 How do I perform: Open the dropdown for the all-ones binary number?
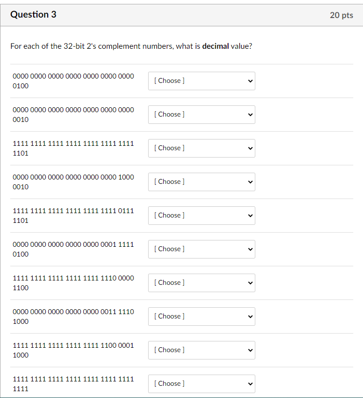tap(201, 384)
